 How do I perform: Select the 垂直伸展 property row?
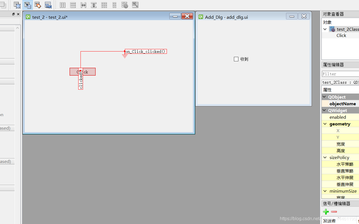click(340, 184)
